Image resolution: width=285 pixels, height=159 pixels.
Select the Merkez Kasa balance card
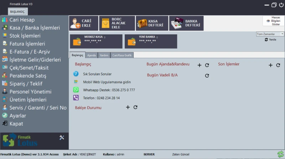pyautogui.click(x=96, y=41)
